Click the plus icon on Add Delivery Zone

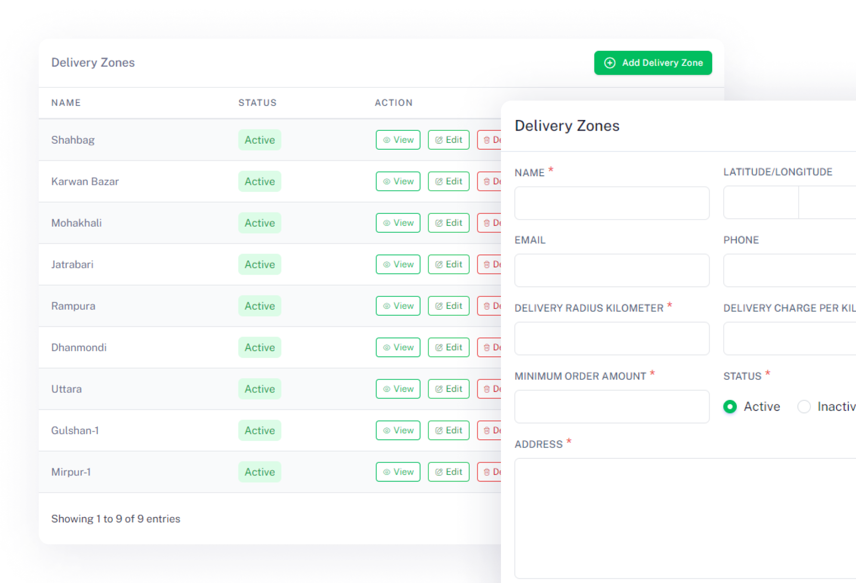point(610,63)
